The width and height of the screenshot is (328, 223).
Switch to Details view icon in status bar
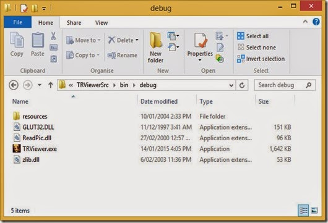(303, 211)
